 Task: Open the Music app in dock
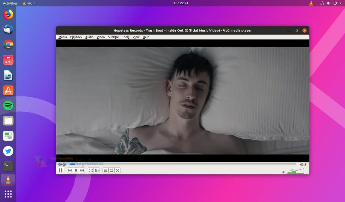click(x=8, y=60)
